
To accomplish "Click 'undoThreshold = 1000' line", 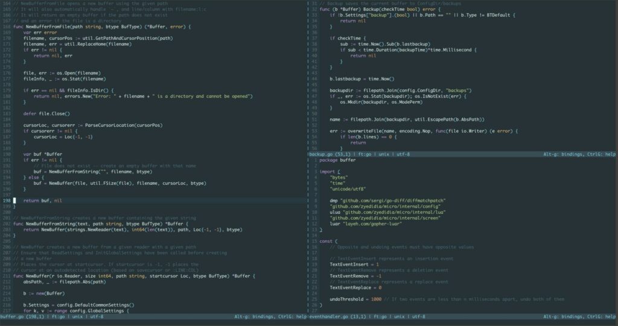I will pos(355,299).
